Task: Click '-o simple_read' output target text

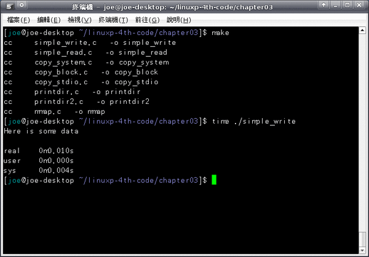Action: coord(137,52)
